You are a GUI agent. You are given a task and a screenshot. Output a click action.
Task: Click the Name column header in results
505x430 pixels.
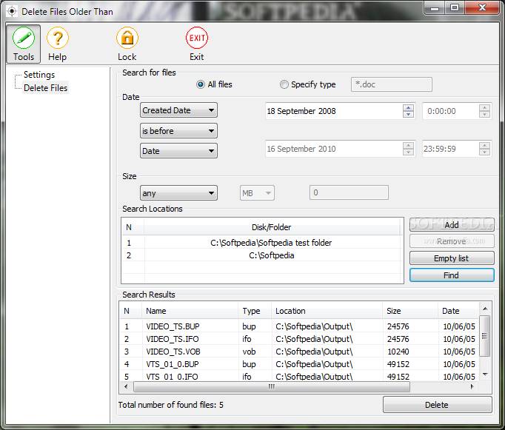tap(190, 311)
